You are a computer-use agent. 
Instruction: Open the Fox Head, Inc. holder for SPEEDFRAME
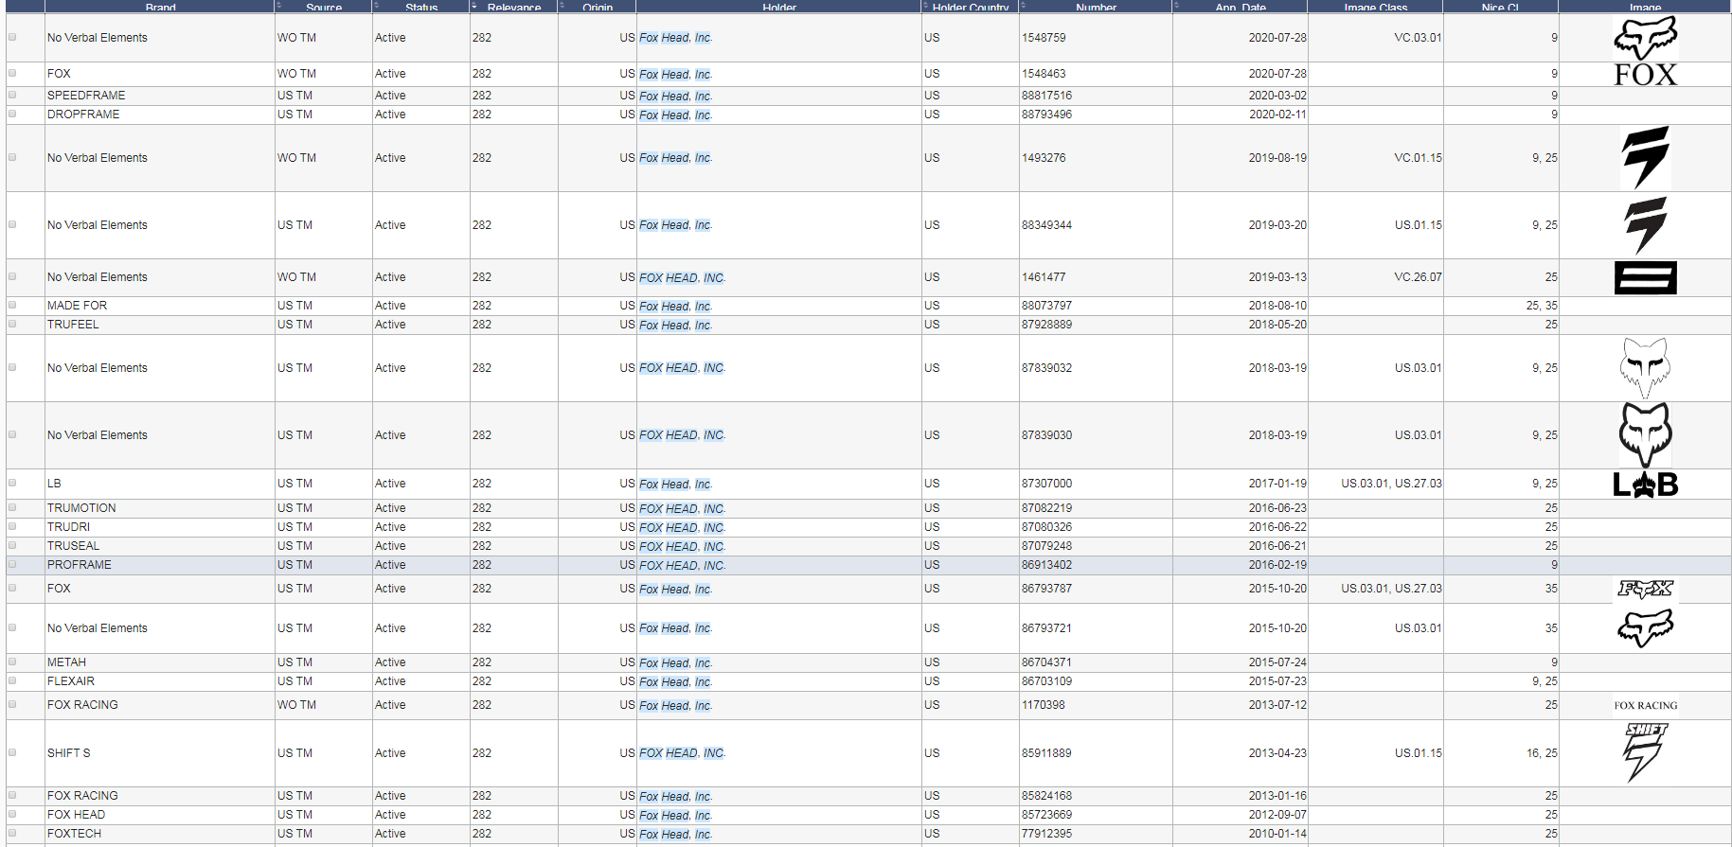pyautogui.click(x=675, y=96)
